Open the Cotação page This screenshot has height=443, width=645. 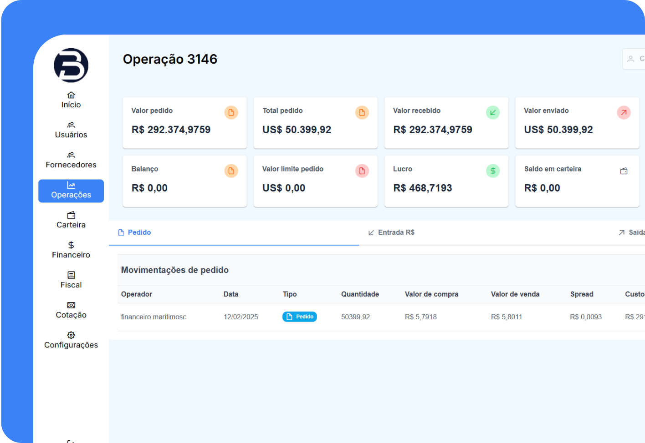[x=71, y=310]
